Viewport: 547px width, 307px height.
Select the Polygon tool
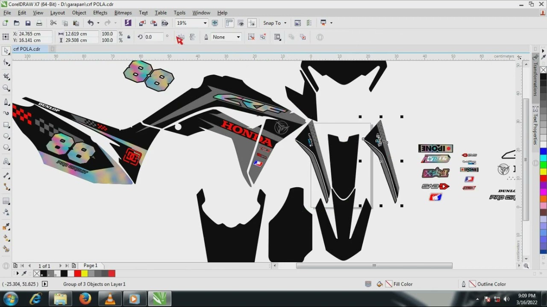click(6, 148)
